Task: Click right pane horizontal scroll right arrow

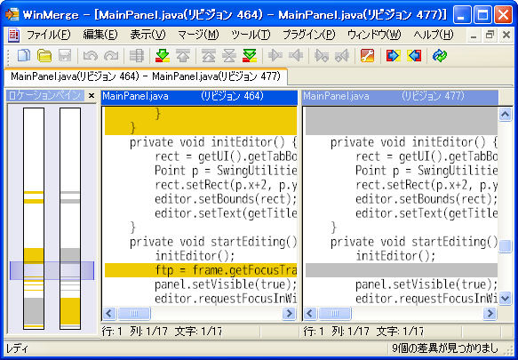Action: tap(490, 313)
